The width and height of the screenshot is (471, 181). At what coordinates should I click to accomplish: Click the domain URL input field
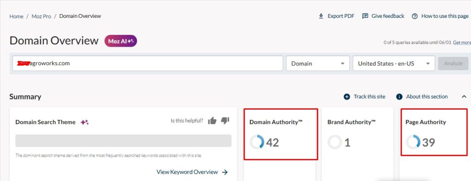point(148,63)
